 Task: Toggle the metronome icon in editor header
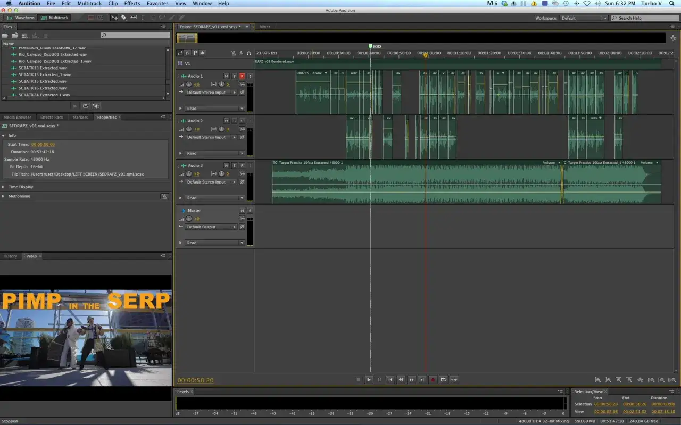(x=234, y=53)
